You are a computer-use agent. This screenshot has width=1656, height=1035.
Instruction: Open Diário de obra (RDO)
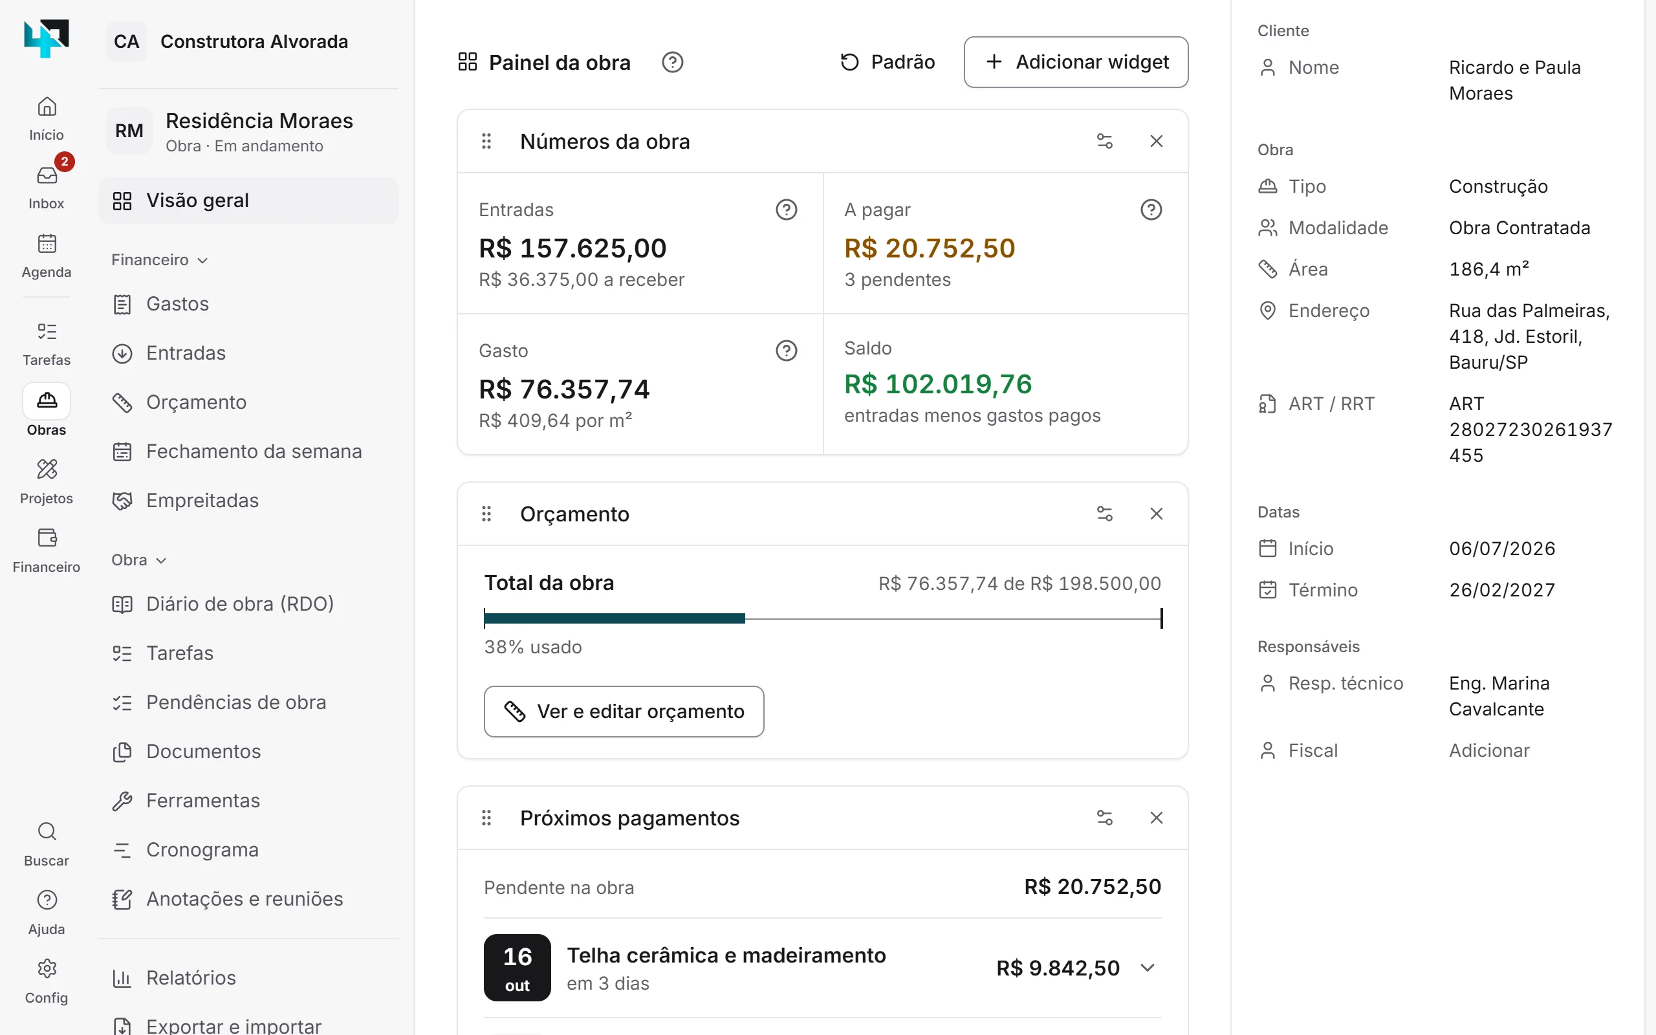pos(248,604)
